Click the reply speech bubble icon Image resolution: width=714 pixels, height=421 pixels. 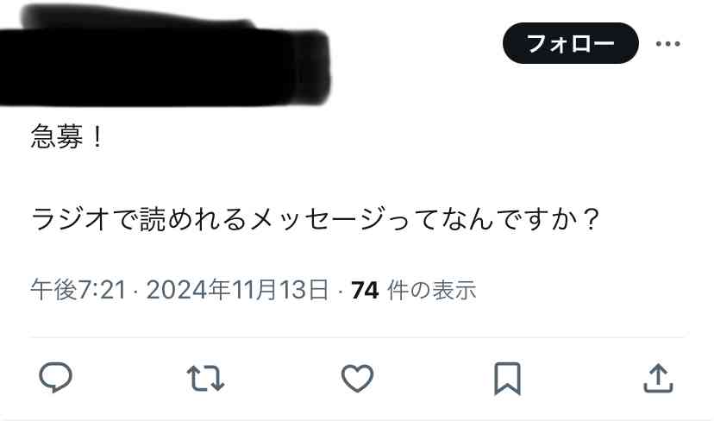(55, 377)
